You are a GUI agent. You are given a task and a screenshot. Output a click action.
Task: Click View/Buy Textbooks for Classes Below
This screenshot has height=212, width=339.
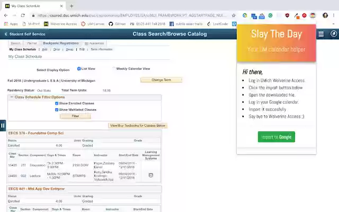[x=138, y=126]
